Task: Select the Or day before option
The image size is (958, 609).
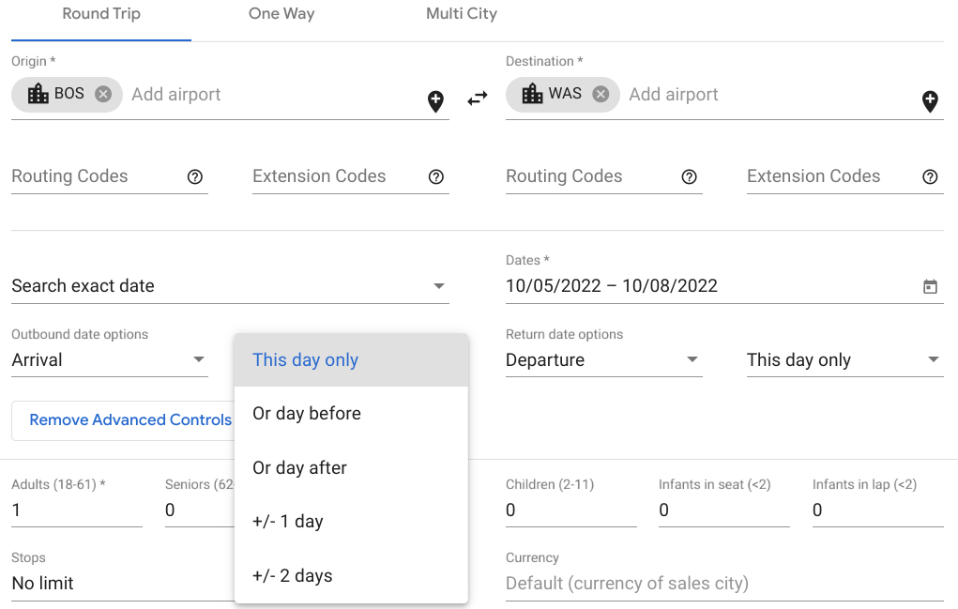Action: tap(307, 414)
